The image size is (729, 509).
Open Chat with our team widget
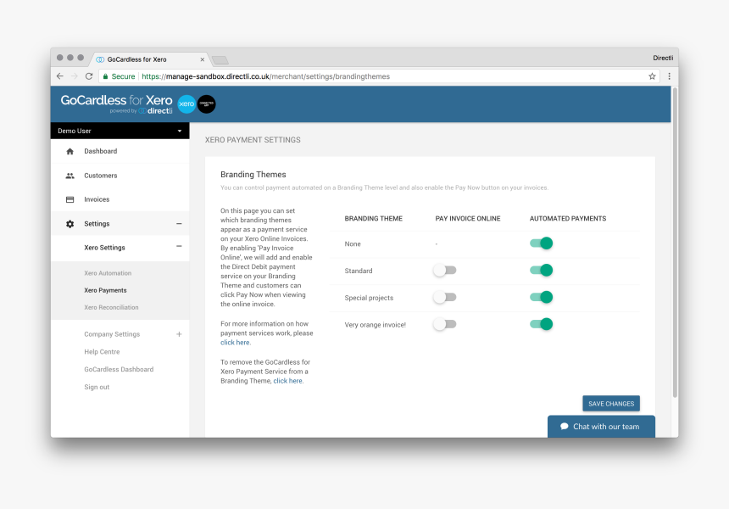point(601,427)
